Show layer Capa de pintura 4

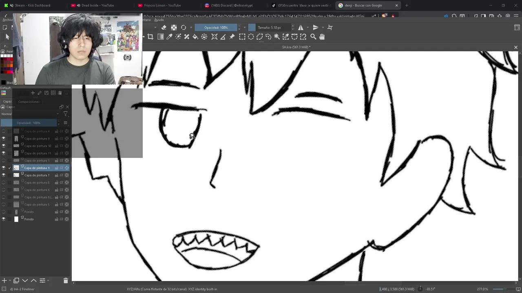(x=4, y=131)
